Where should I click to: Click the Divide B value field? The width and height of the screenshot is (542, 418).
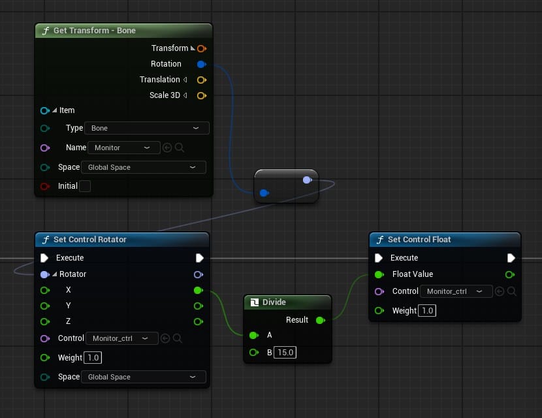tap(285, 353)
